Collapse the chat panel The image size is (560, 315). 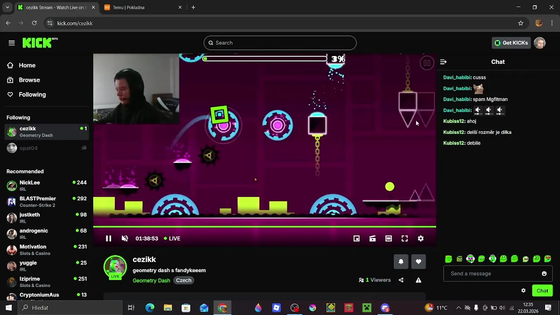click(x=443, y=62)
